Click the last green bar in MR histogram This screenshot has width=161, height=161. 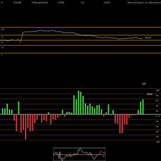143,107
